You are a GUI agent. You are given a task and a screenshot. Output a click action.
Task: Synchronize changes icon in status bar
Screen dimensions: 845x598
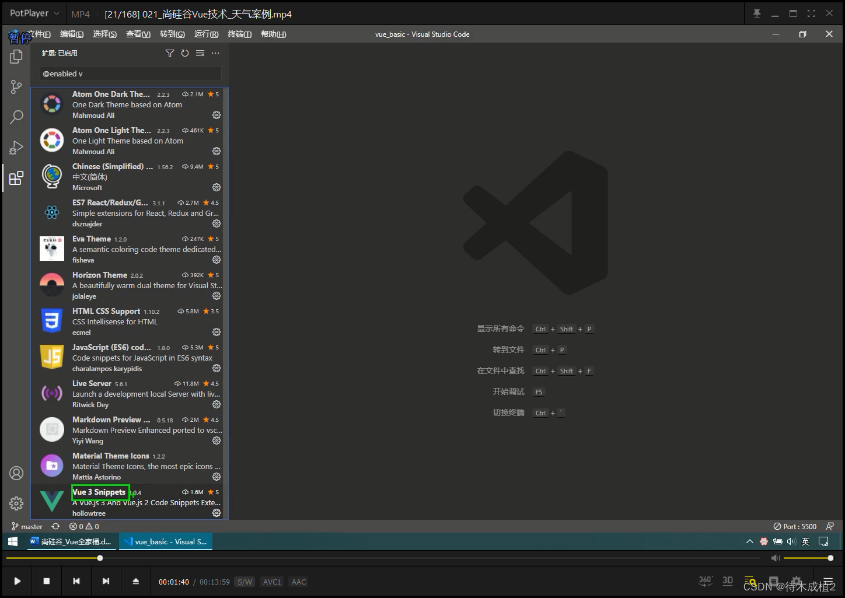55,526
